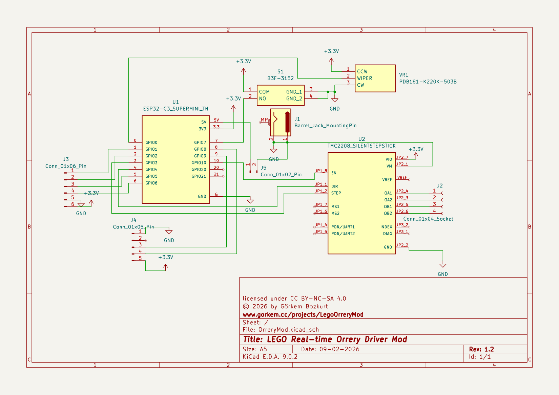Click the Rev: 1.2 revision field
The height and width of the screenshot is (395, 559).
point(481,349)
